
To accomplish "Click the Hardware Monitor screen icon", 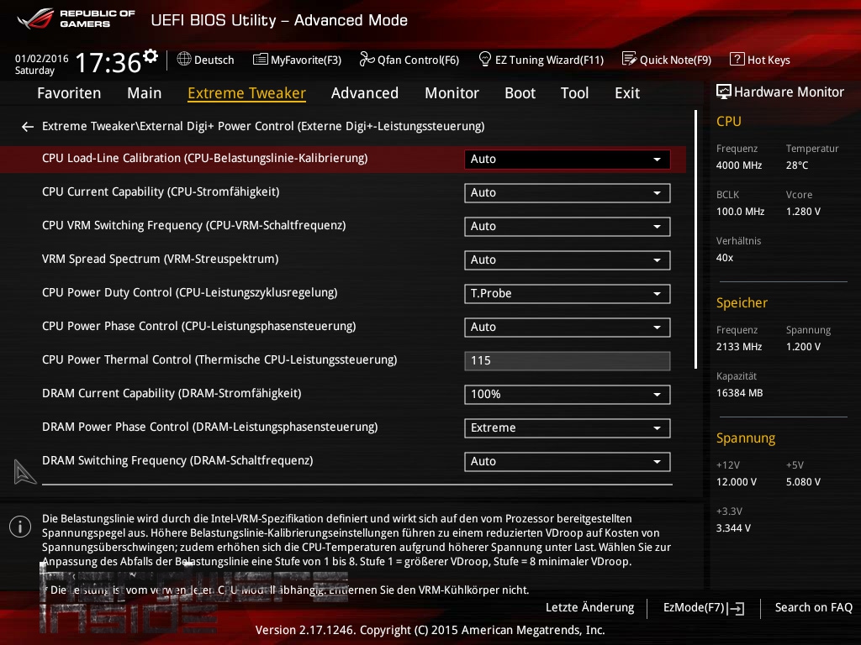I will [x=724, y=92].
